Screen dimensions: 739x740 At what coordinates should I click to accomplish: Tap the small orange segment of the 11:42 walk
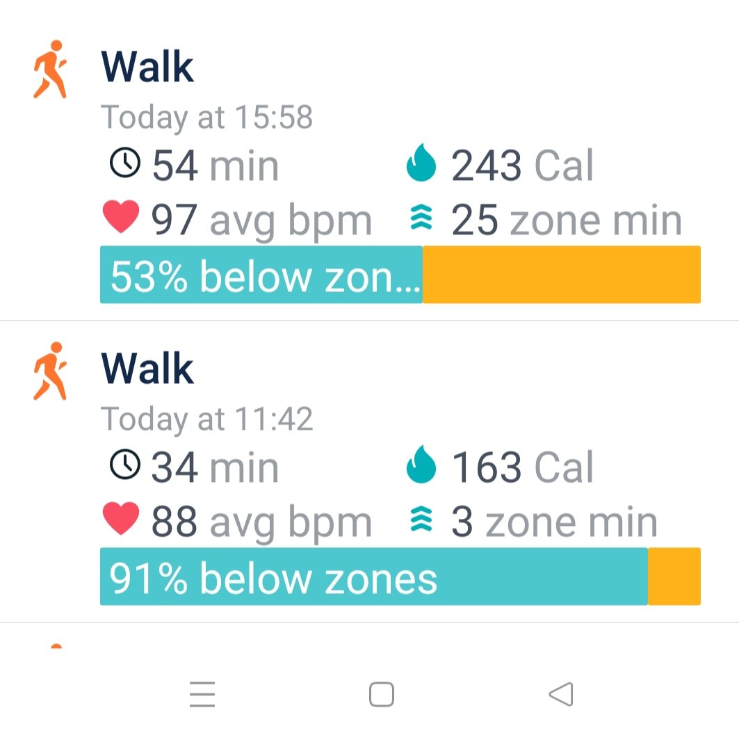[x=674, y=577]
